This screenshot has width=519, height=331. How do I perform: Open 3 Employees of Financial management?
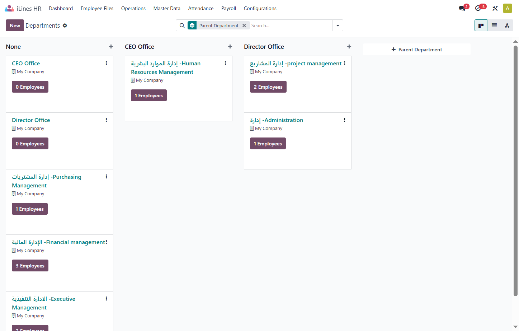point(30,266)
